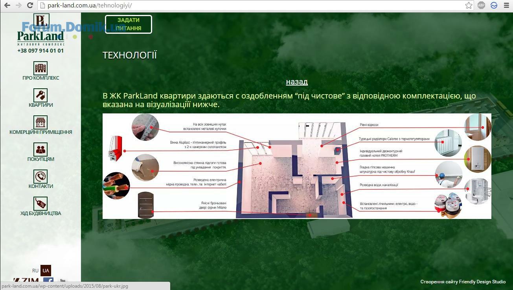Click the ParkLand logo
The image size is (513, 290).
[40, 30]
